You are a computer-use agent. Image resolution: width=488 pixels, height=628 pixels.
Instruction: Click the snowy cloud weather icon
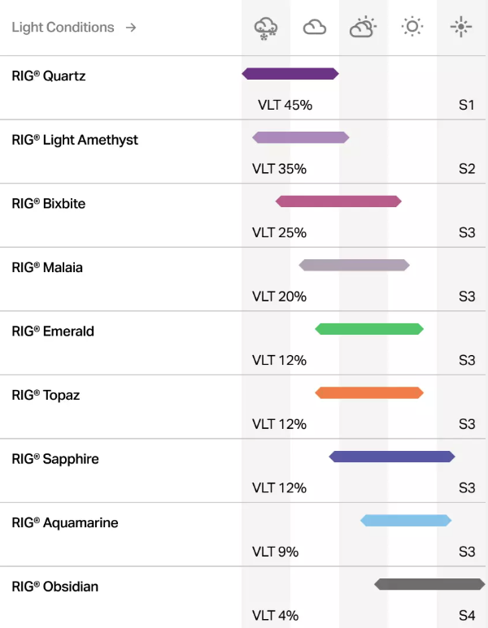coord(266,28)
